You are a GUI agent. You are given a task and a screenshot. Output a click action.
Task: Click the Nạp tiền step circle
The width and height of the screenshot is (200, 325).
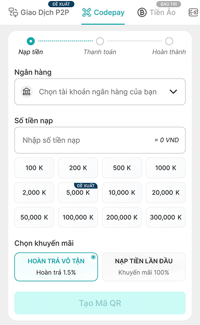click(x=31, y=41)
